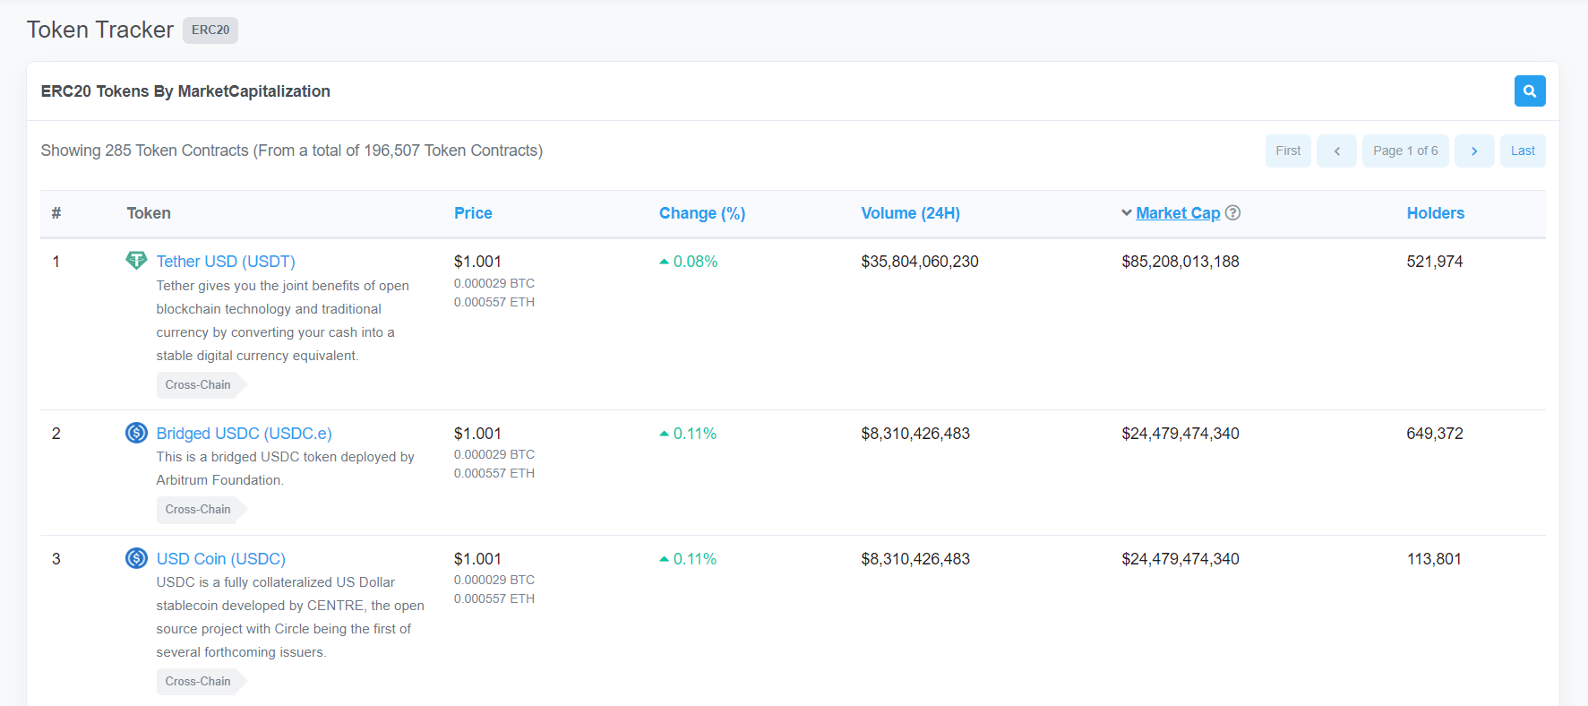This screenshot has height=706, width=1588.
Task: Open the Bridged USDC (USDC.e) link
Action: tap(244, 434)
